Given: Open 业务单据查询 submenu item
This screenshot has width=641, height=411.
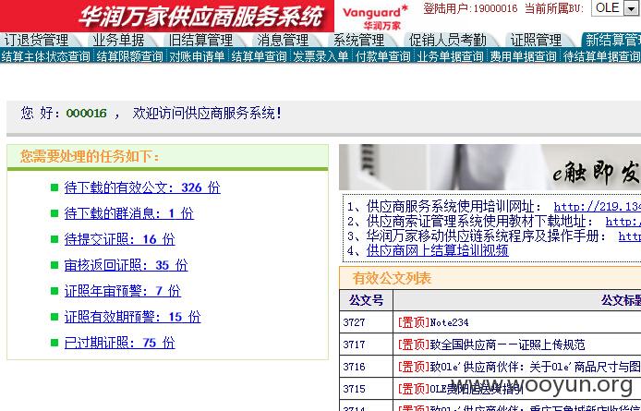Looking at the screenshot, I should coord(450,56).
